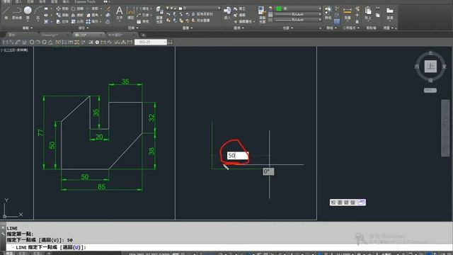Screen dimensions: 453x255
Task: Open the linetype ByLayer dropdown
Action: point(298,20)
